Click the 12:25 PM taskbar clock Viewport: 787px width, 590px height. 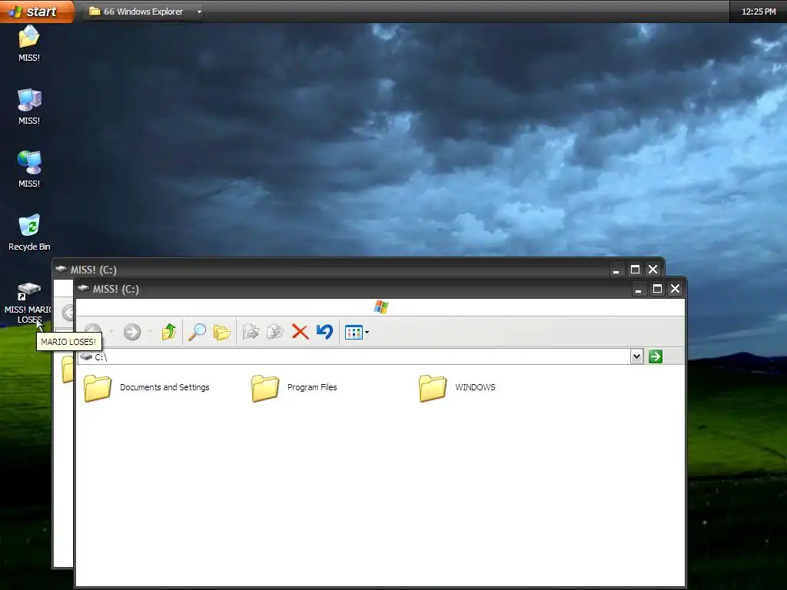[759, 12]
